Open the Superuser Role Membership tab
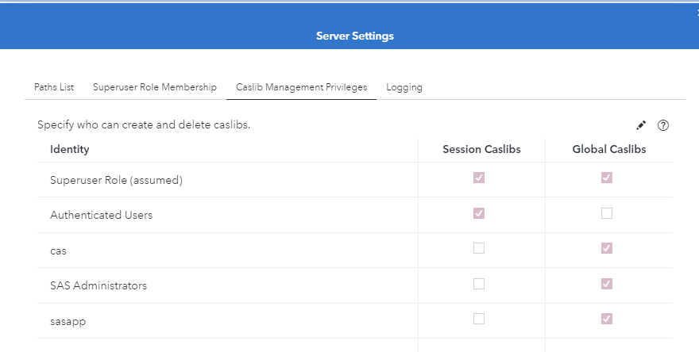This screenshot has height=352, width=699. point(155,87)
